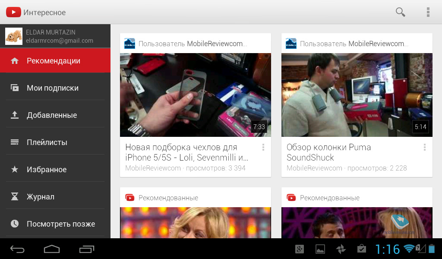Tap the 1:16 system clock
This screenshot has width=442, height=259.
coord(387,249)
